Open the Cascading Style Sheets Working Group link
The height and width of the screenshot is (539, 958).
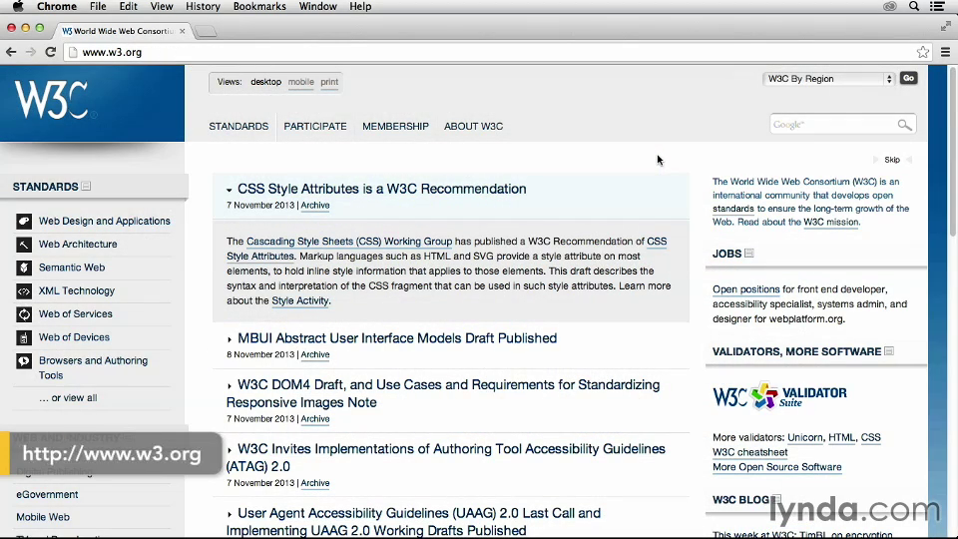349,242
